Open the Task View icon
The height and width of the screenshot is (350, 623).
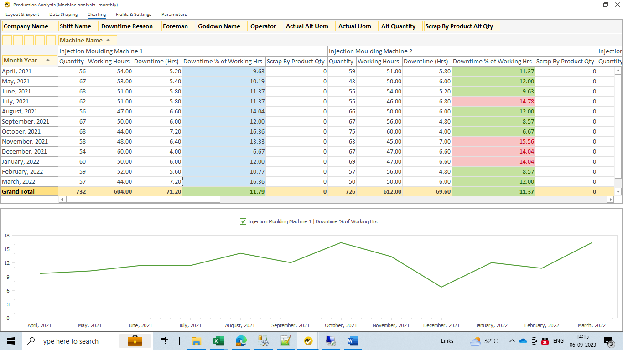164,341
